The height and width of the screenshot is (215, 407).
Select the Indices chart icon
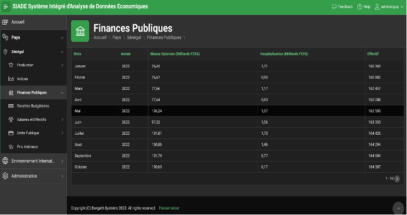tap(11, 79)
